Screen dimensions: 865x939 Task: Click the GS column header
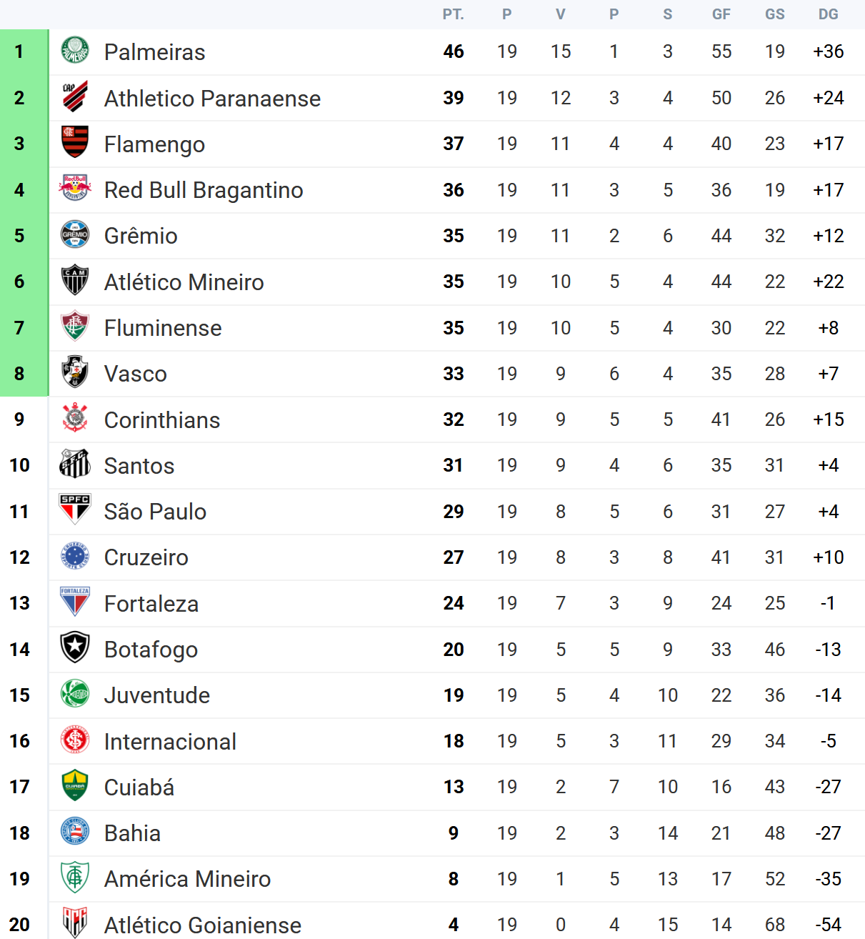[775, 14]
